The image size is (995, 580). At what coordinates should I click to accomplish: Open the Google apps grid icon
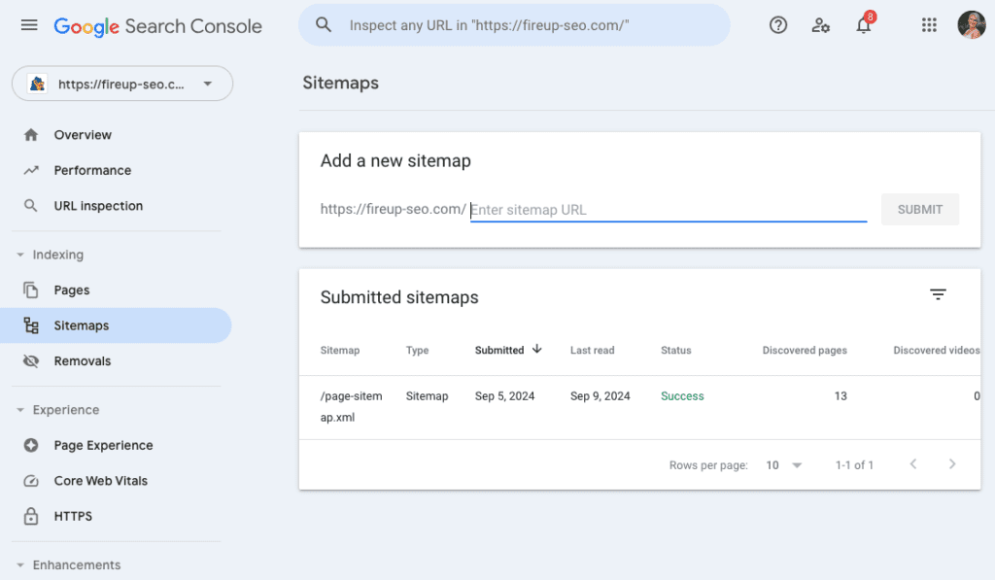[x=929, y=24]
